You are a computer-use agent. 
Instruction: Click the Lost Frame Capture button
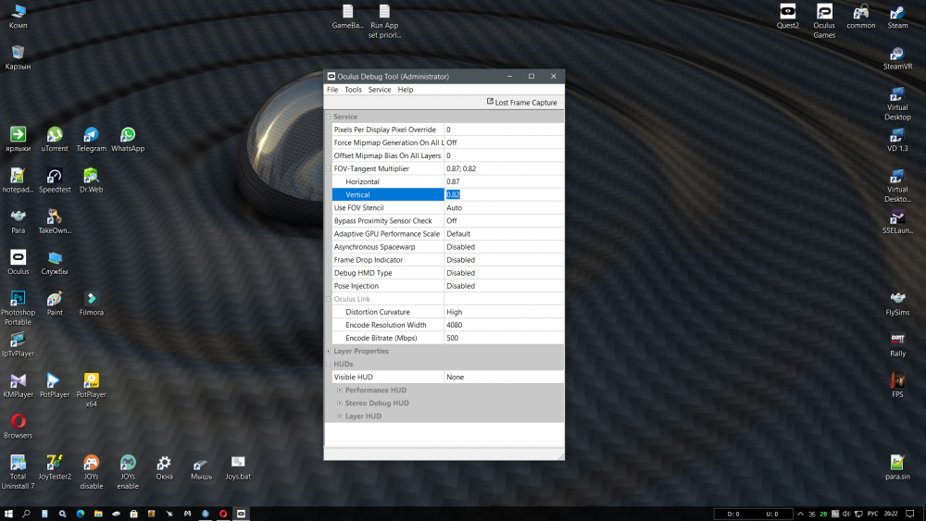coord(521,103)
